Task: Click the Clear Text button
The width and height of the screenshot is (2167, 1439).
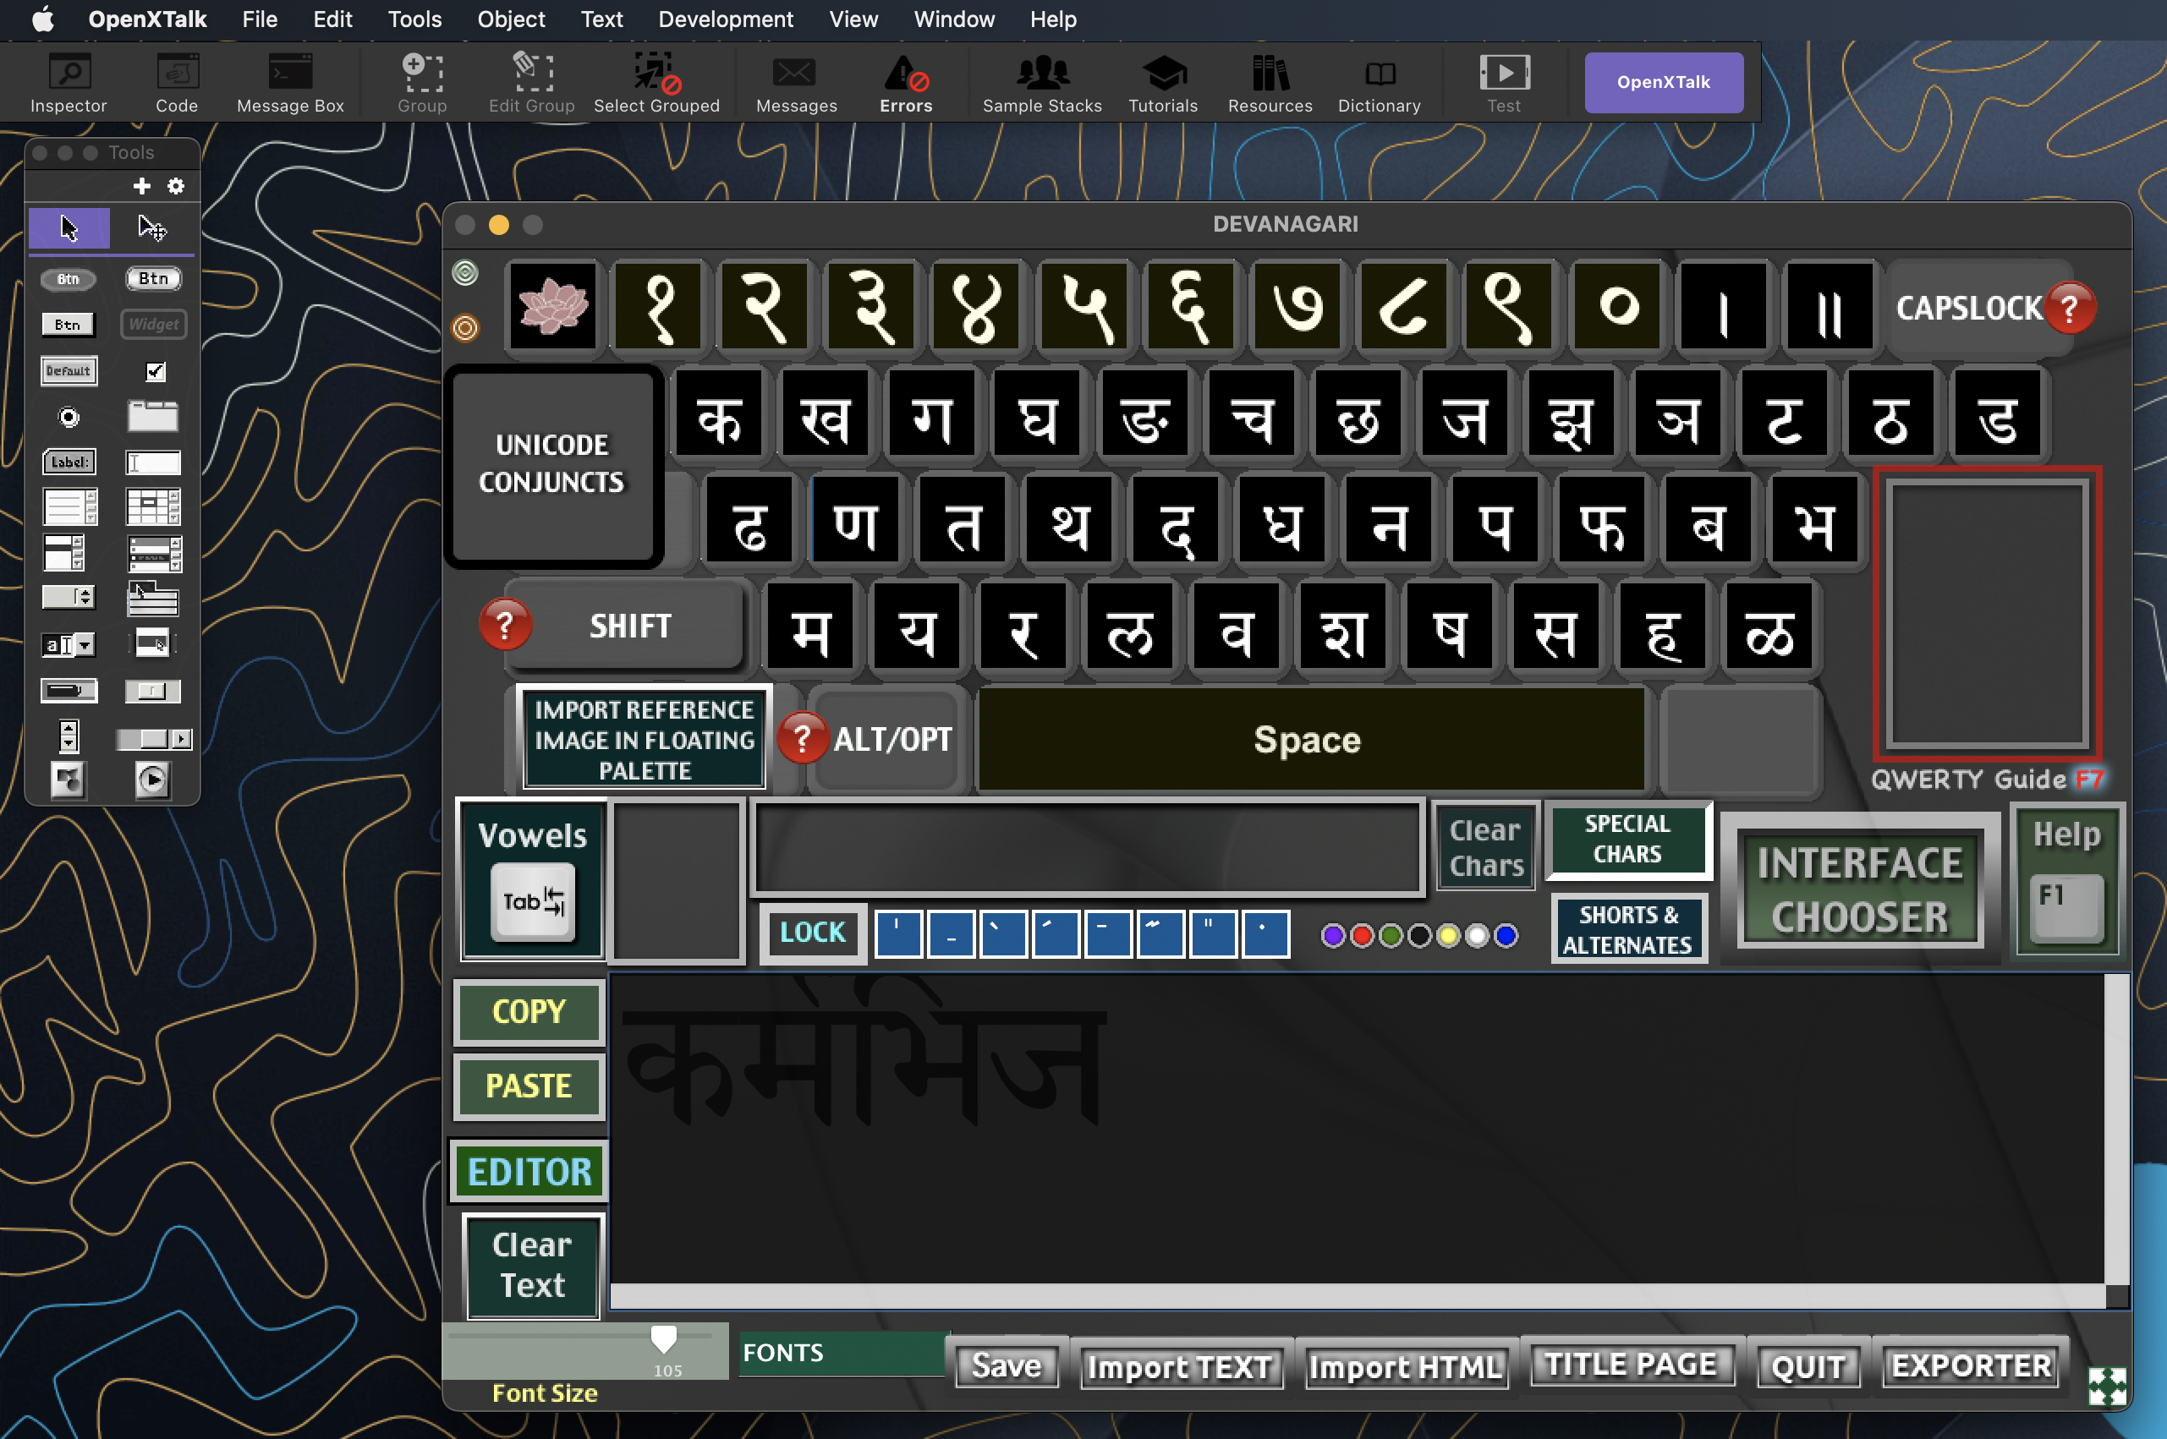Action: pyautogui.click(x=532, y=1266)
